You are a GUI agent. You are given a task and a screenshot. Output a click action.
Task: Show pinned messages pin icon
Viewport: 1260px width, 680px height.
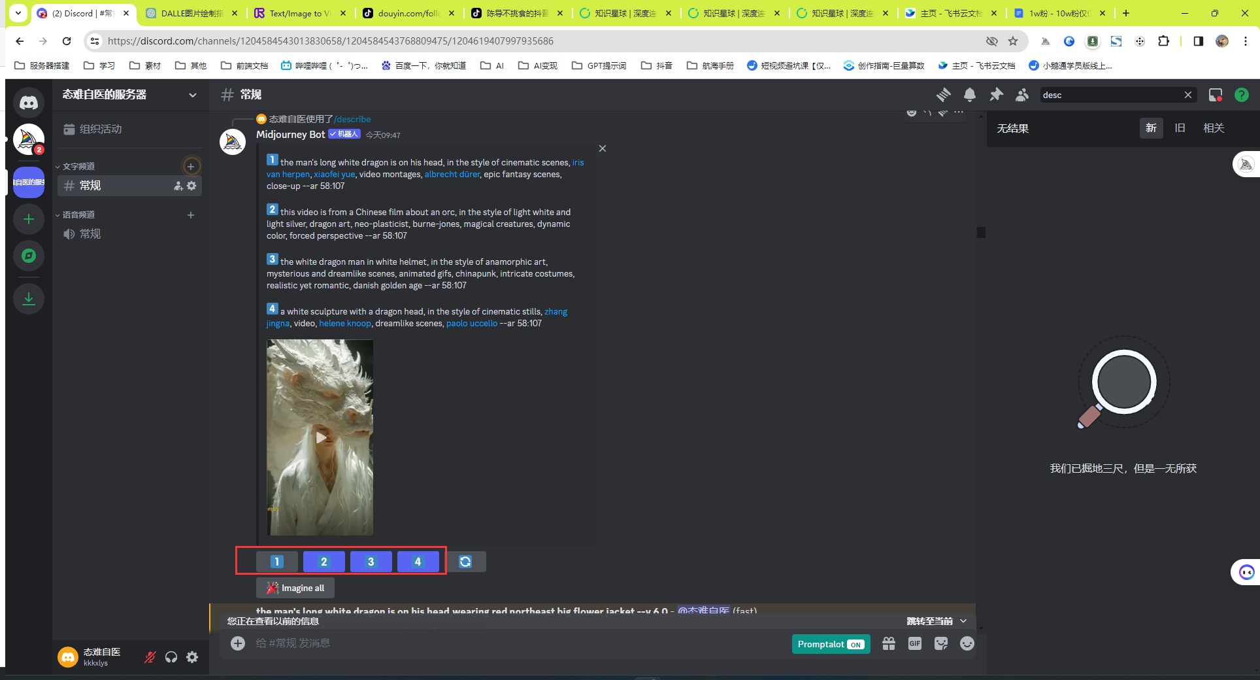pos(996,95)
